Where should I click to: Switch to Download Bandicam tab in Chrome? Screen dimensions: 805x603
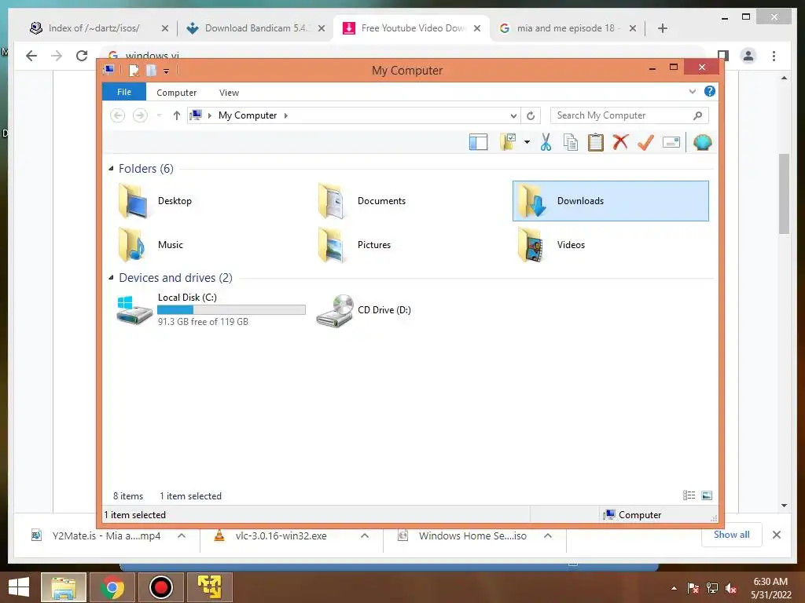click(x=255, y=28)
